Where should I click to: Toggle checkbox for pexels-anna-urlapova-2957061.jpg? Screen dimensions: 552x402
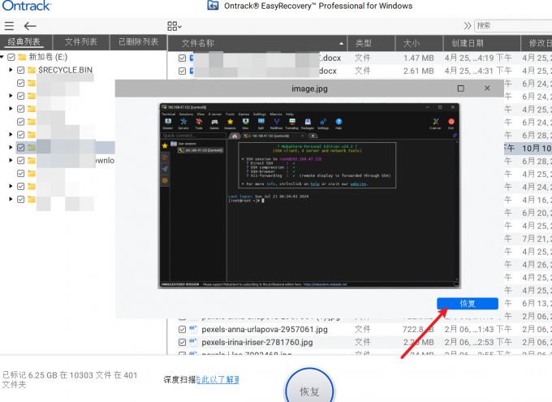click(182, 330)
